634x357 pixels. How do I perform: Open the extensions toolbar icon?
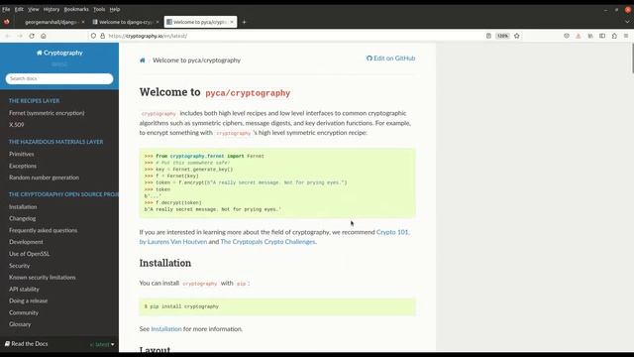[x=614, y=36]
